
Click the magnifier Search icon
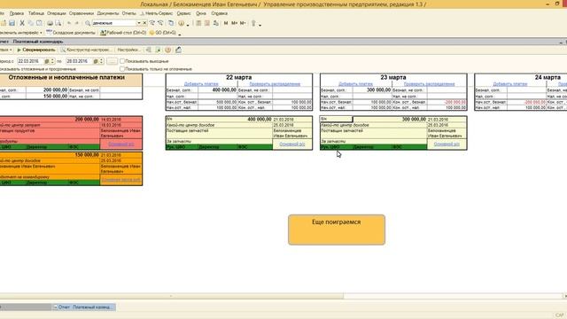point(88,23)
